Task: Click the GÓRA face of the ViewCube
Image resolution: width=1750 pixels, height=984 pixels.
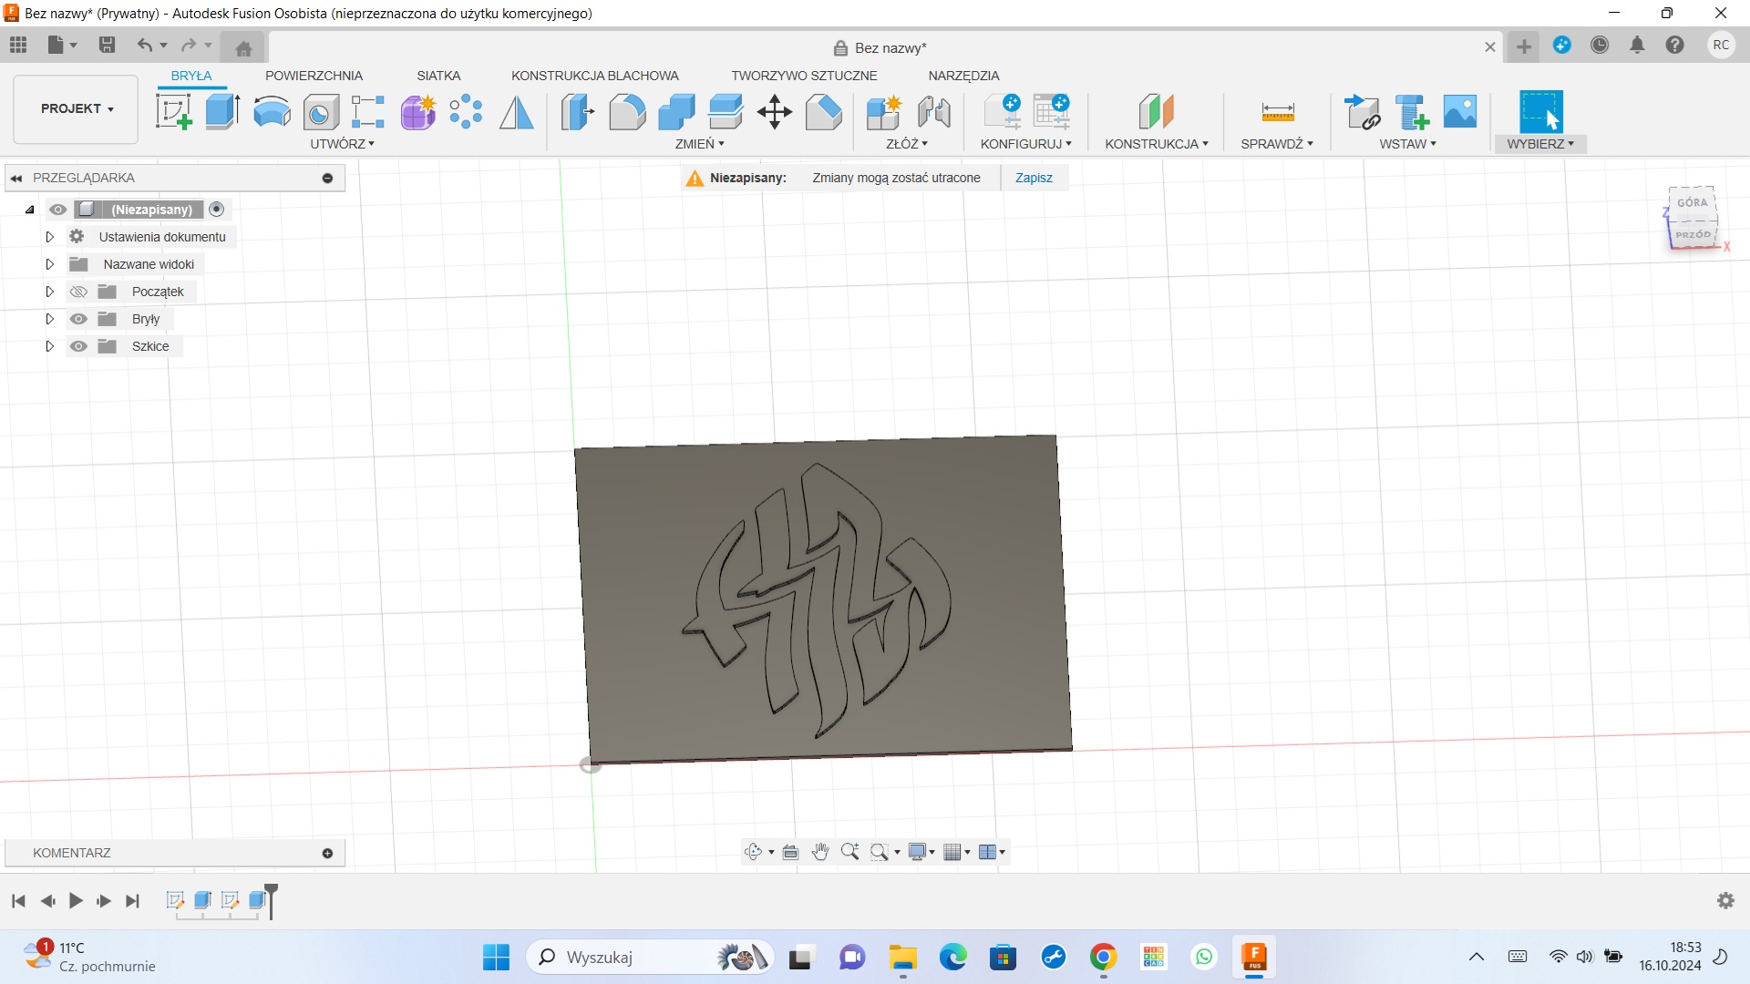Action: pos(1693,202)
